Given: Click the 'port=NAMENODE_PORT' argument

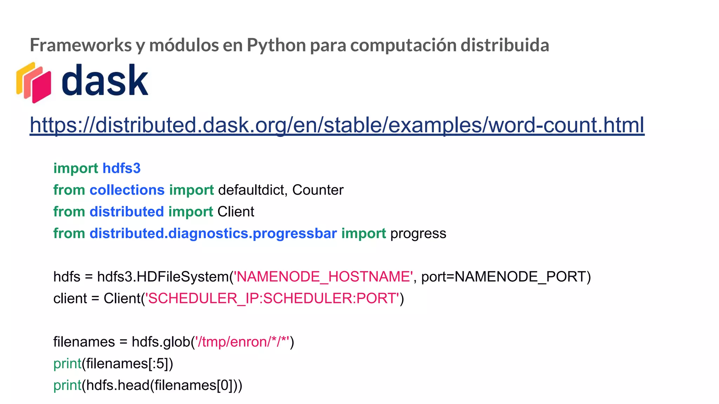Looking at the screenshot, I should tap(503, 277).
